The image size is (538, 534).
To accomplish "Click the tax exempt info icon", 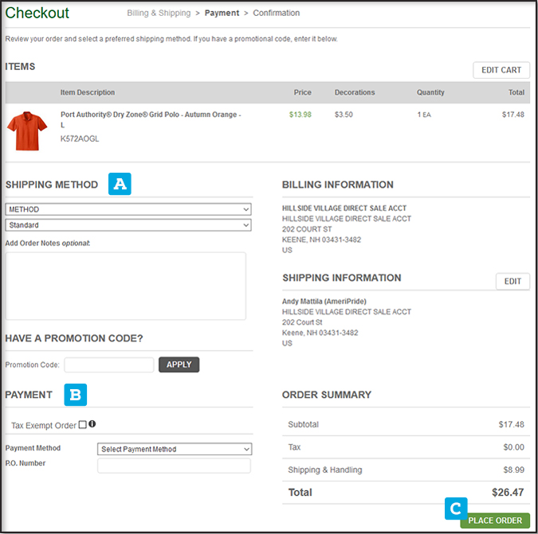I will 92,424.
